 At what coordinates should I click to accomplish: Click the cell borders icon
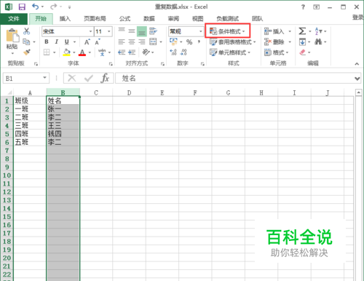click(x=47, y=52)
